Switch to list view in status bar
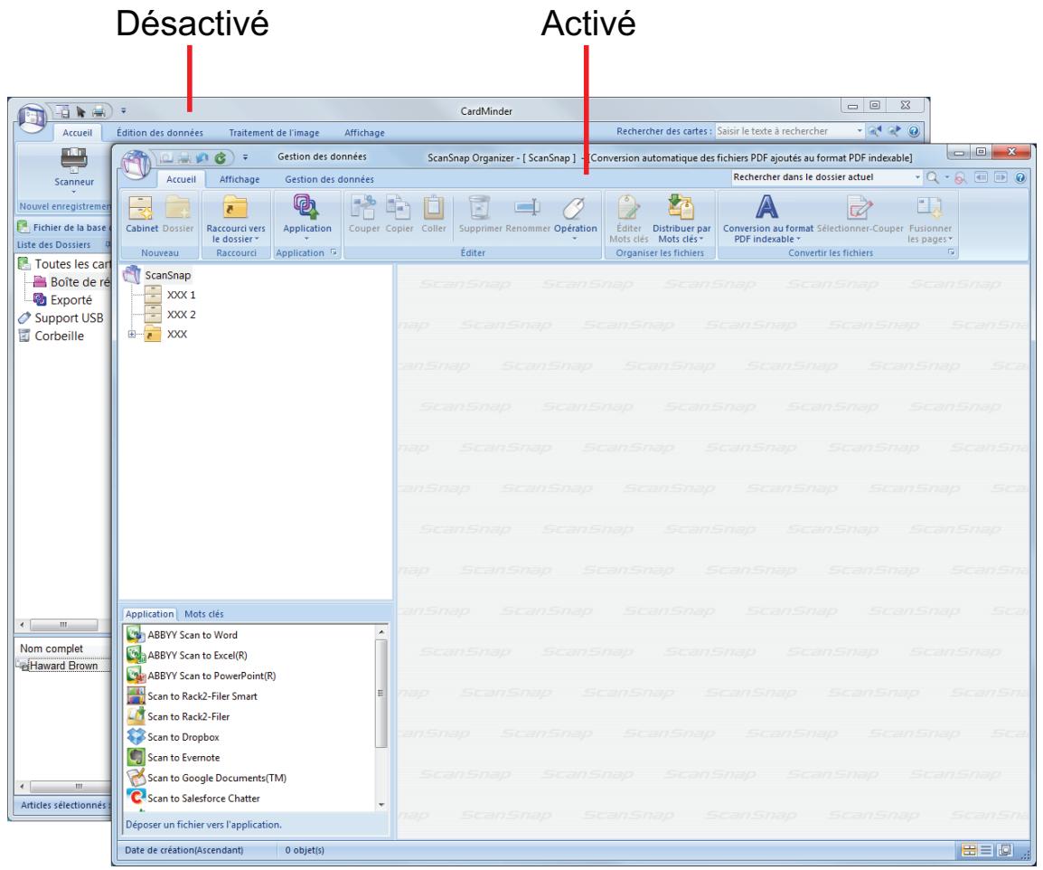1043x870 pixels. [986, 850]
